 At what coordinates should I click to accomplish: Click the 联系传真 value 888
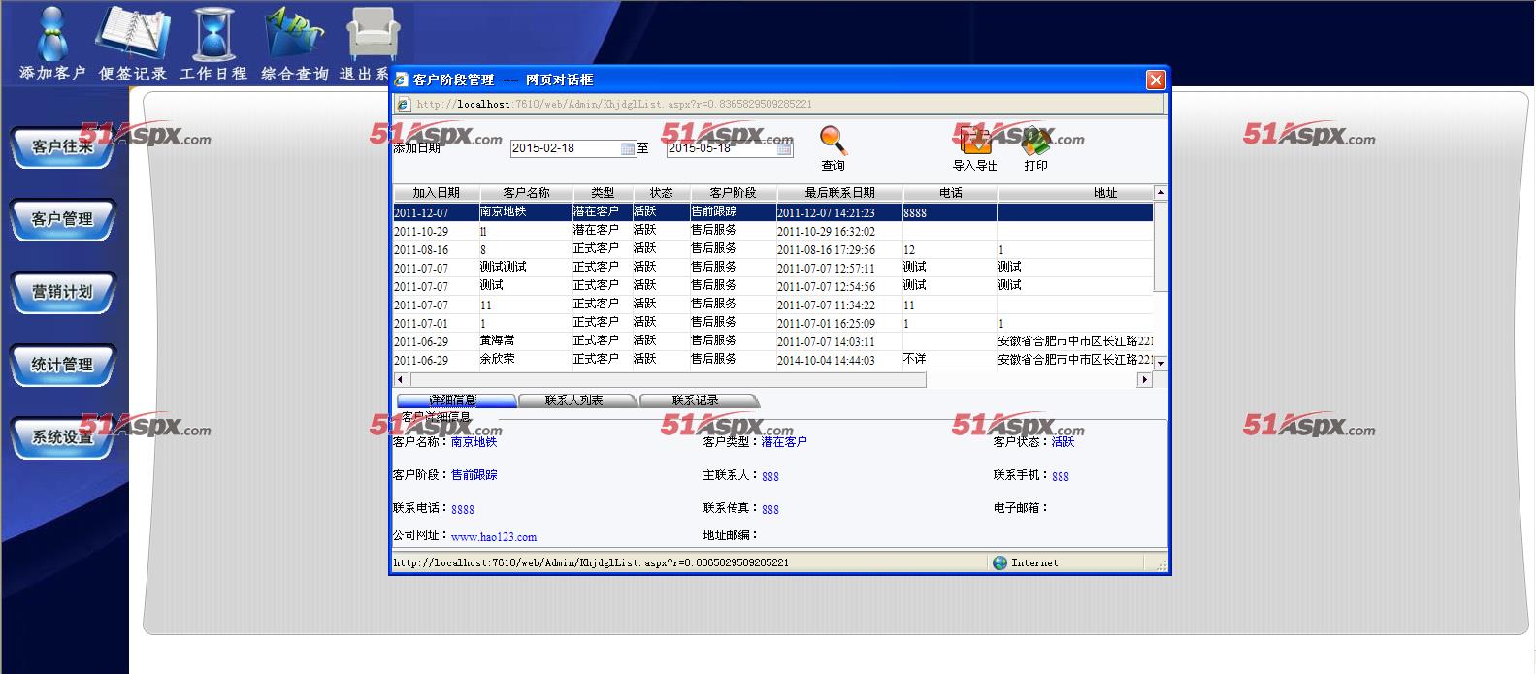[x=770, y=509]
